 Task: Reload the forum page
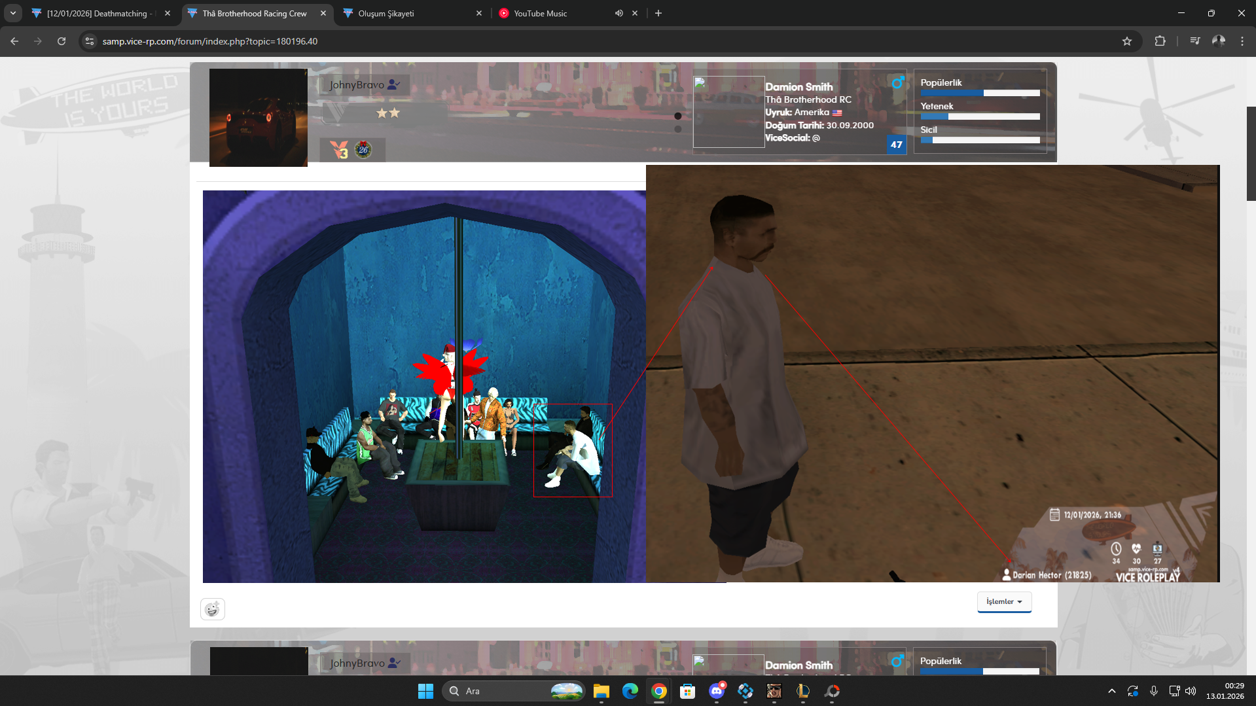[62, 41]
